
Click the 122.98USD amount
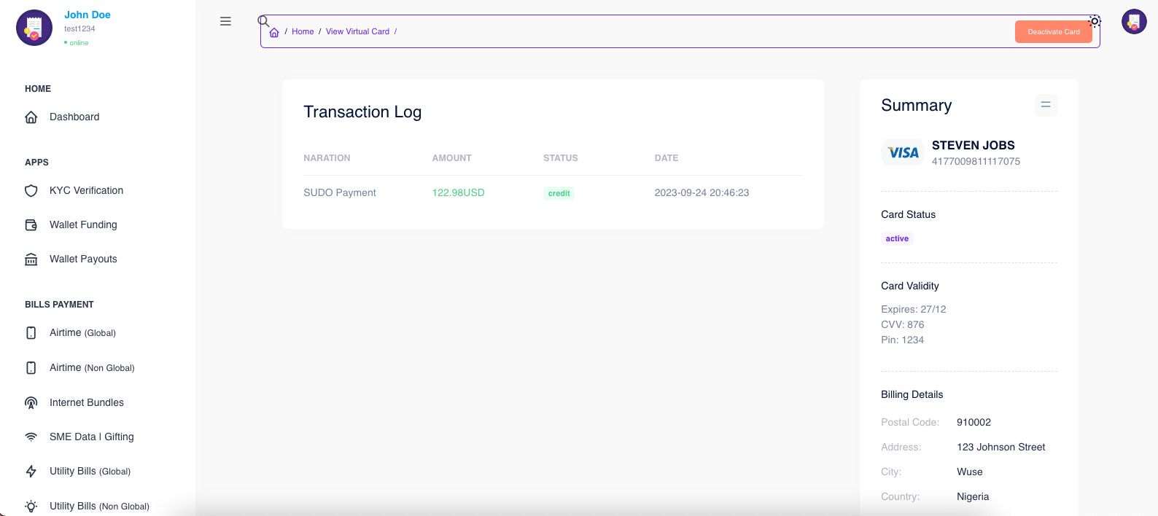click(458, 193)
